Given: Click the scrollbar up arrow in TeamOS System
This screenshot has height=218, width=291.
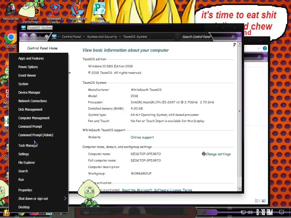Looking at the screenshot, I should [x=240, y=44].
